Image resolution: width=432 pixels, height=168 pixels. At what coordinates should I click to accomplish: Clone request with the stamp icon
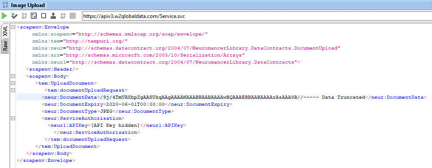coord(53,16)
